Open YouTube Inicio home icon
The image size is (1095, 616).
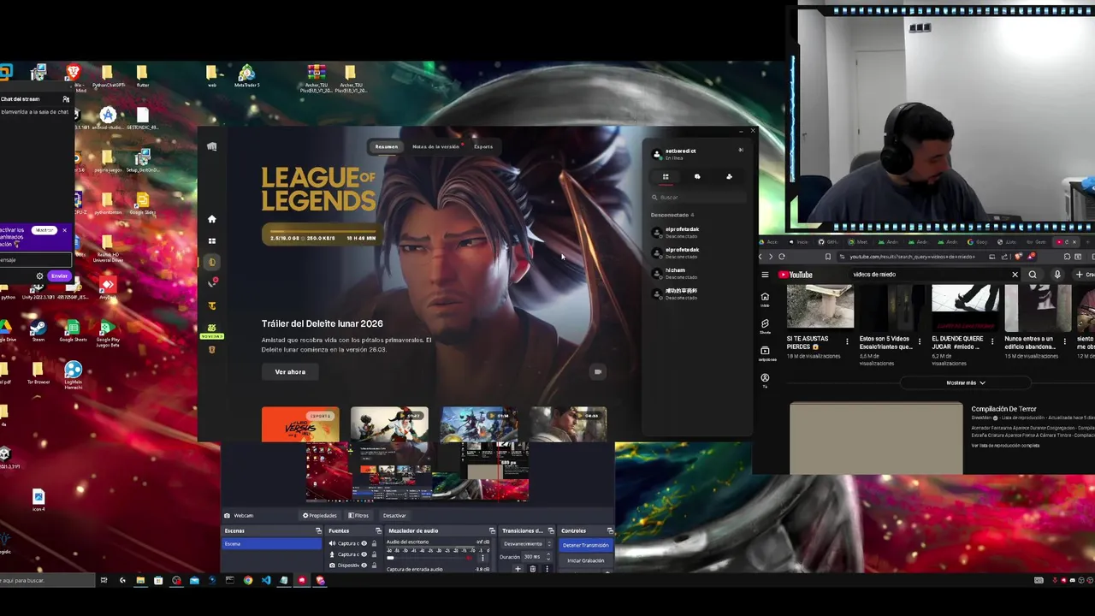[x=765, y=299]
